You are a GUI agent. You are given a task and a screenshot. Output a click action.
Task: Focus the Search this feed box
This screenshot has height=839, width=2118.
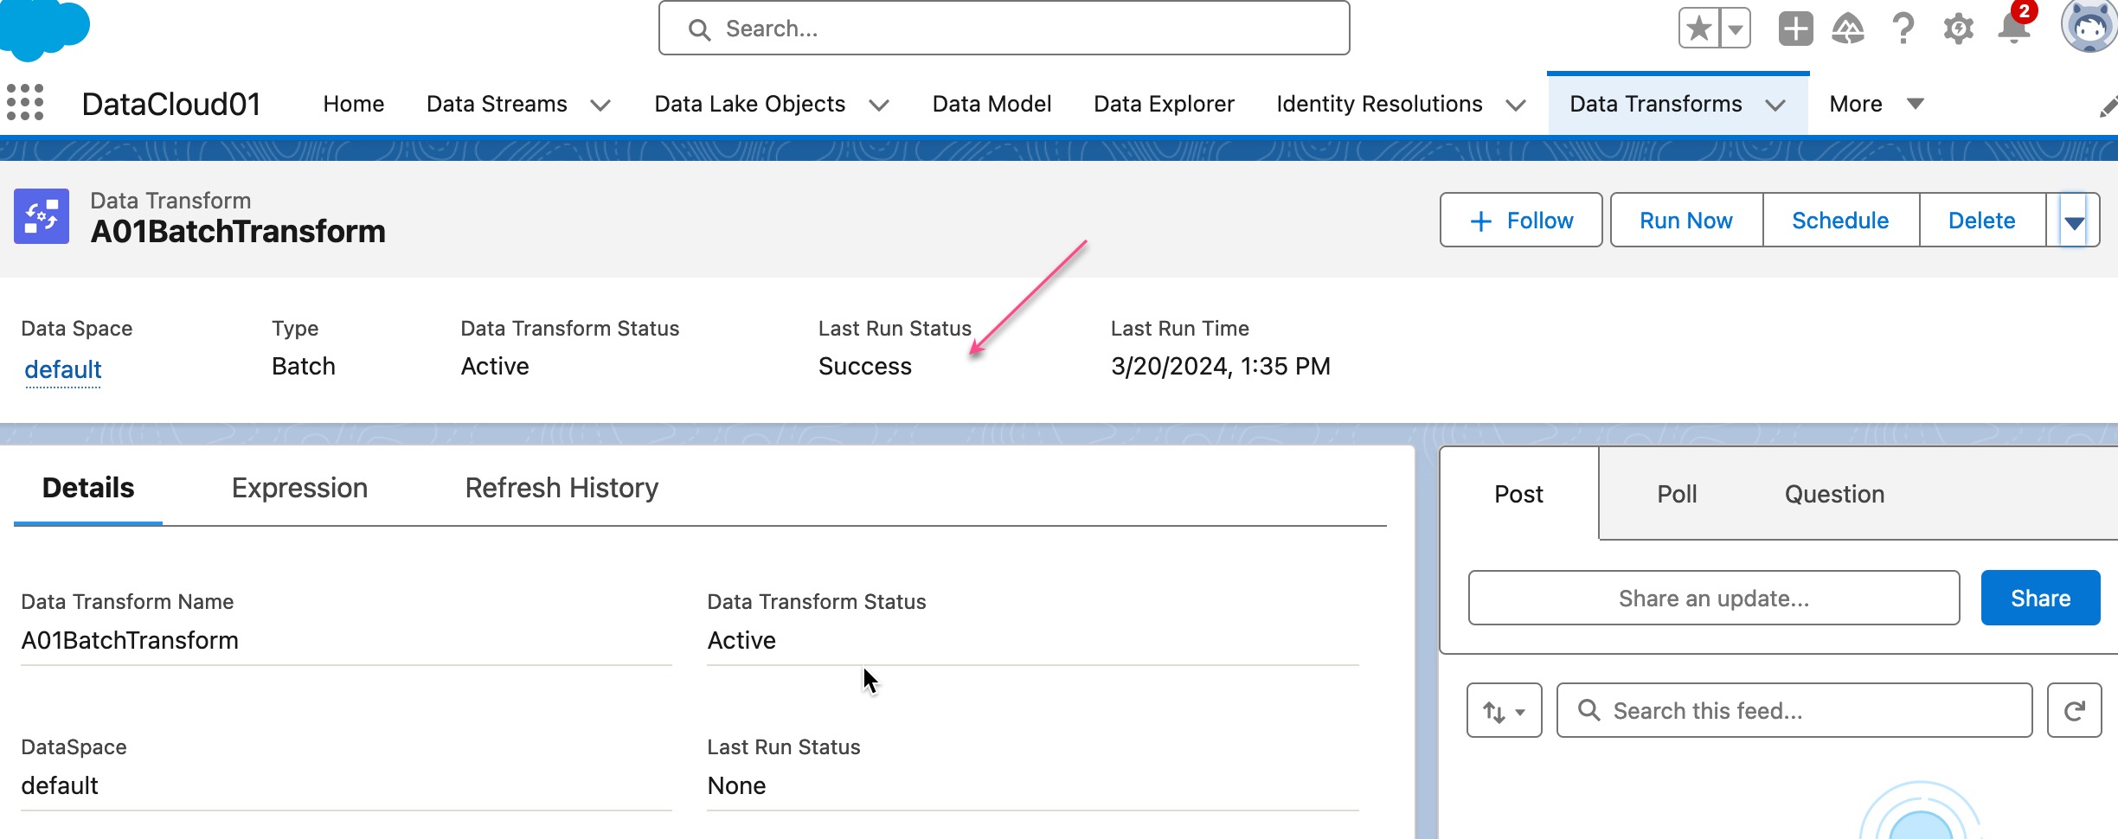(x=1794, y=711)
